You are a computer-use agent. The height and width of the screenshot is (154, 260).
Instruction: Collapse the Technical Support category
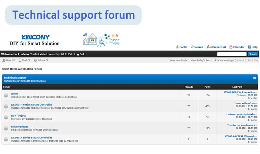click(x=254, y=78)
